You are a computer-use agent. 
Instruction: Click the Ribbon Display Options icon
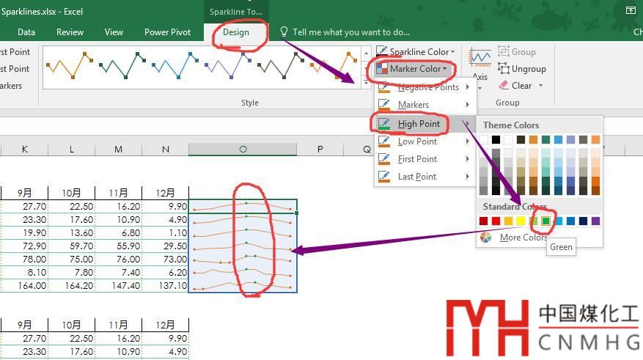[x=630, y=10]
